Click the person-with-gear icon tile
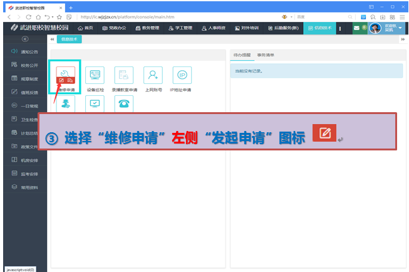 66,103
